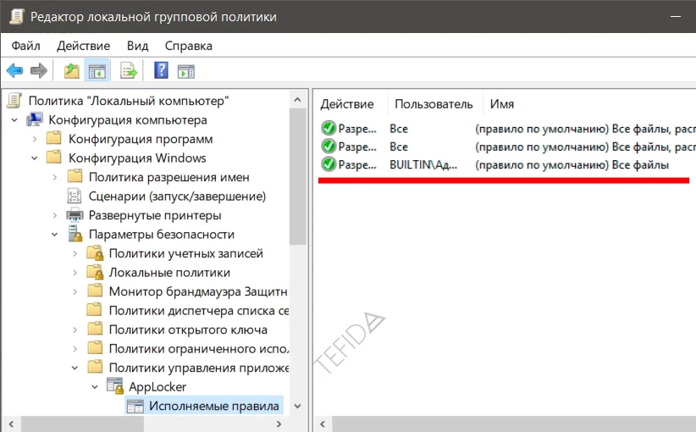
Task: Click the Развернутые принтеры printer icon
Action: pos(75,215)
